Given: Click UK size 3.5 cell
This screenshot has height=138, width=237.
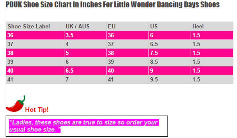Looking at the screenshot, I should 85,35.
